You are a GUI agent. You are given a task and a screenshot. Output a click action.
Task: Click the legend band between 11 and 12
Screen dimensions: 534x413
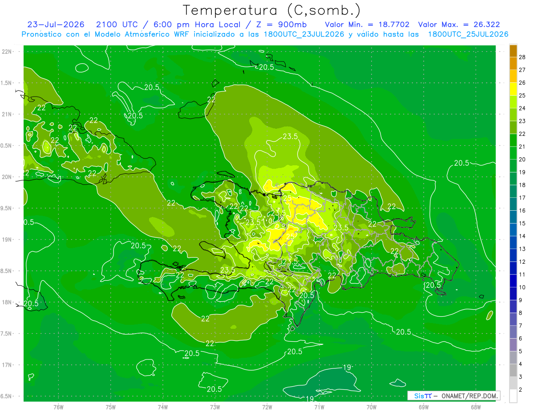pyautogui.click(x=513, y=268)
